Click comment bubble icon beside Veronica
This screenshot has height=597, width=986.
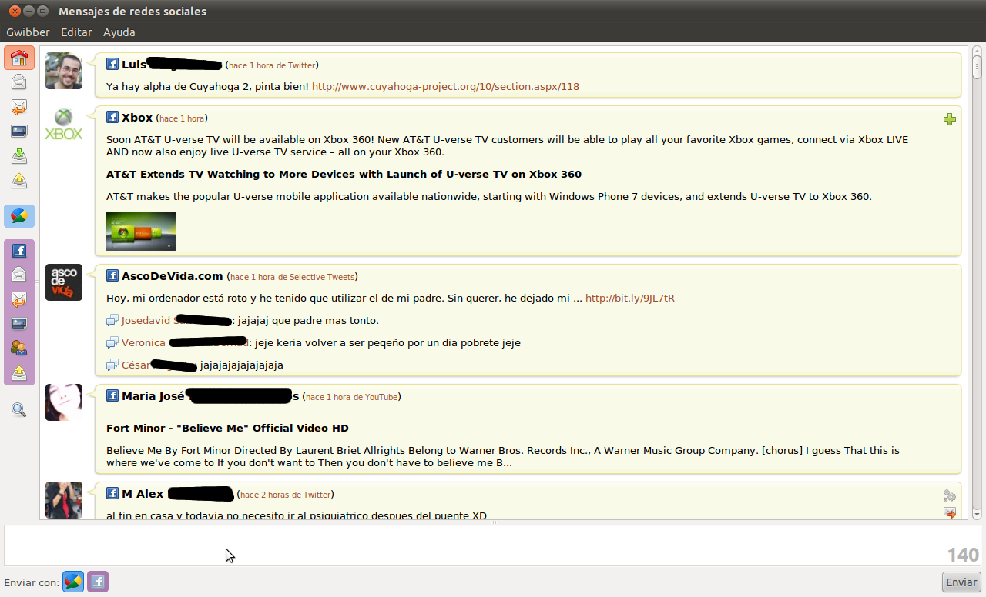(x=112, y=342)
